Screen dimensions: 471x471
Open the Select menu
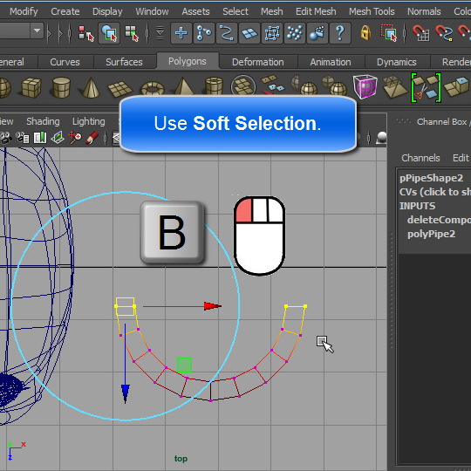coord(235,11)
